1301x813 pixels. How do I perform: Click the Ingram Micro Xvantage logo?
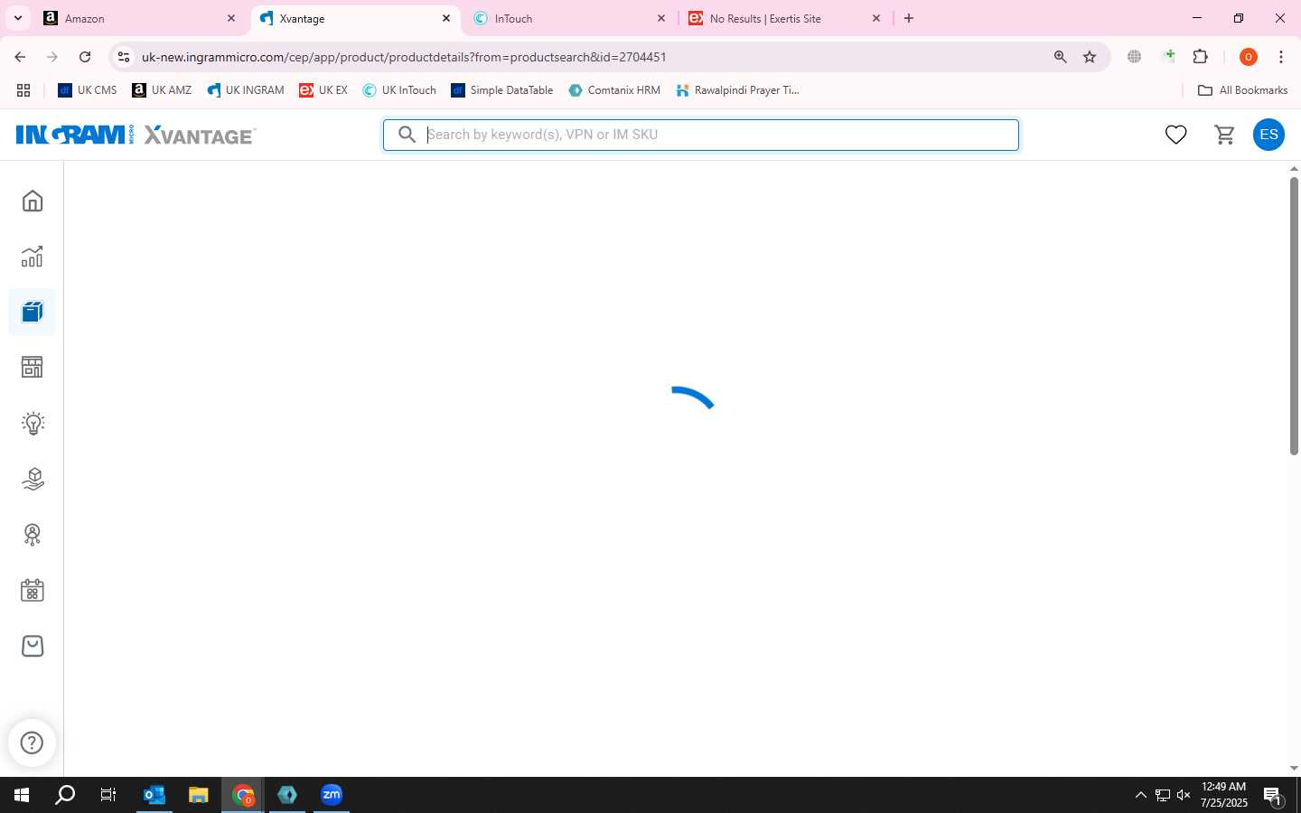tap(136, 135)
